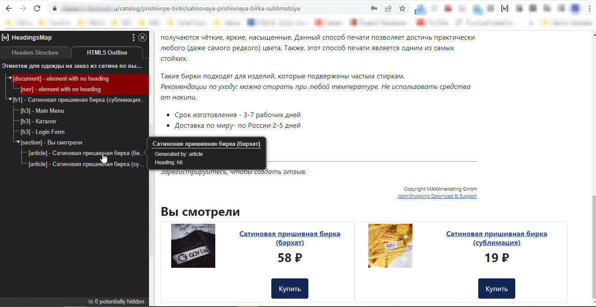The height and width of the screenshot is (307, 596).
Task: Open the HeadingsMap extension icon in toolbar
Action: 504,8
